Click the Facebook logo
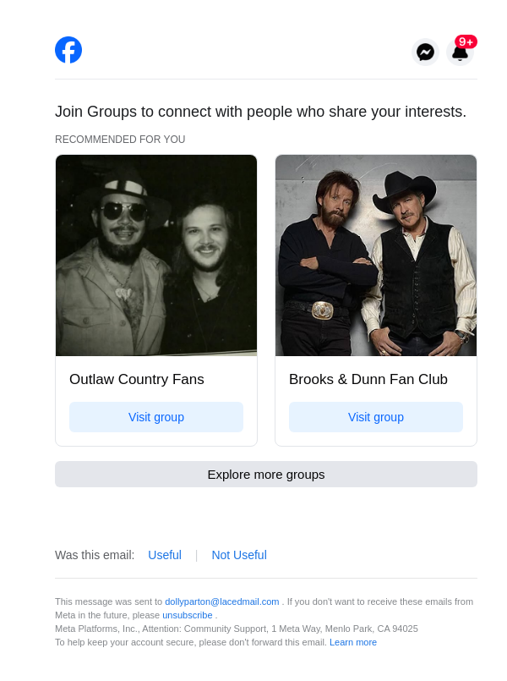This screenshot has width=507, height=681. click(68, 50)
